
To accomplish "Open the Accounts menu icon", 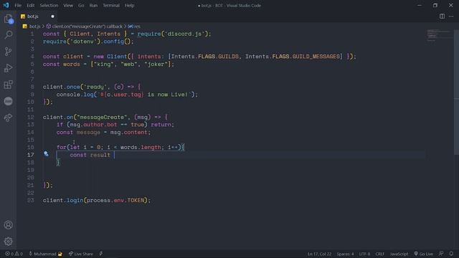I will coord(8,224).
